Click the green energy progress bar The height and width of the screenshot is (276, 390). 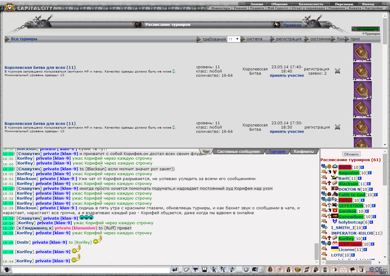pyautogui.click(x=369, y=29)
